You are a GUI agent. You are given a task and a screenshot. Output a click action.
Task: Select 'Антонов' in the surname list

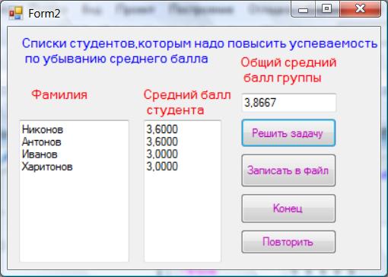point(42,142)
